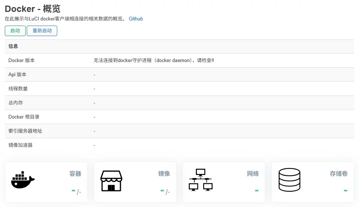This screenshot has height=207, width=359.
Task: Click the green status dash under 网络
Action: [256, 191]
